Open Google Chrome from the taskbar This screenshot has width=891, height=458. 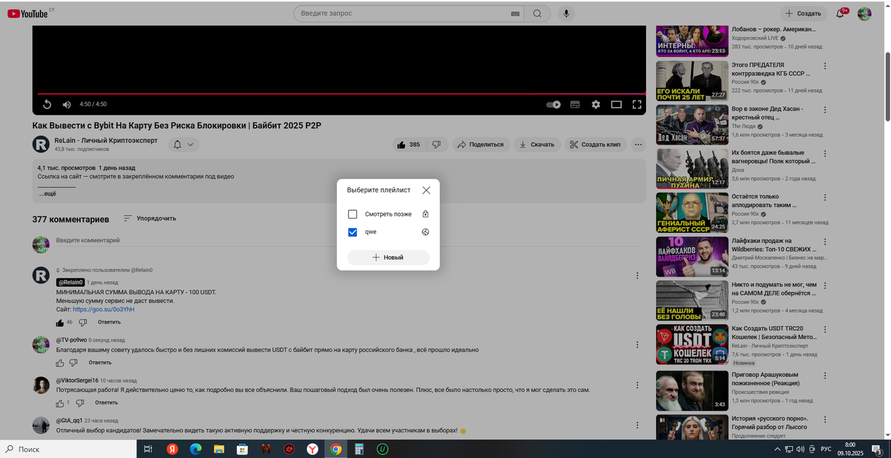pyautogui.click(x=336, y=449)
